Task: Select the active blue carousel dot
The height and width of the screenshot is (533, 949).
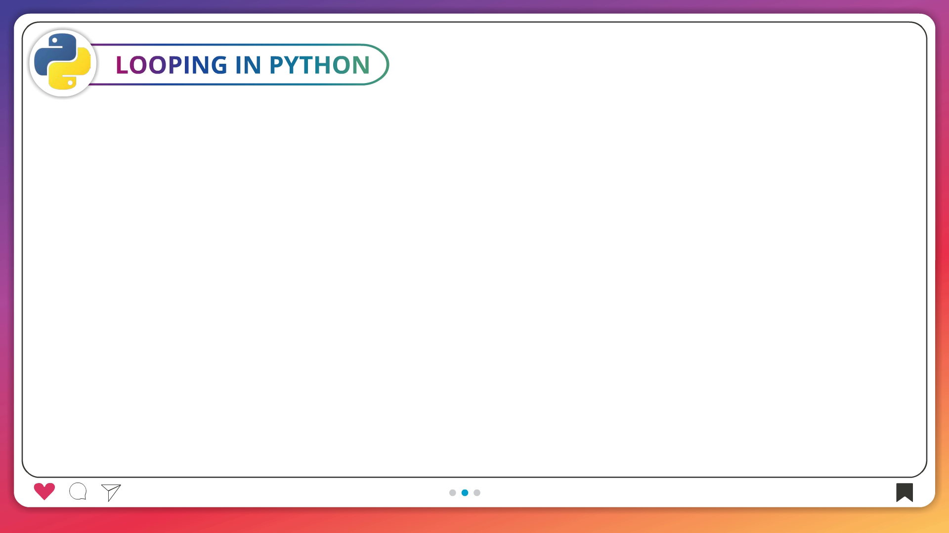Action: point(465,492)
